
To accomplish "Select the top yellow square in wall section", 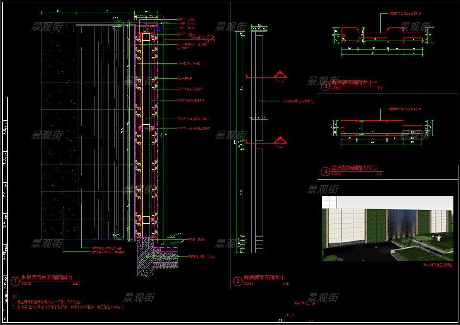I will [x=146, y=37].
